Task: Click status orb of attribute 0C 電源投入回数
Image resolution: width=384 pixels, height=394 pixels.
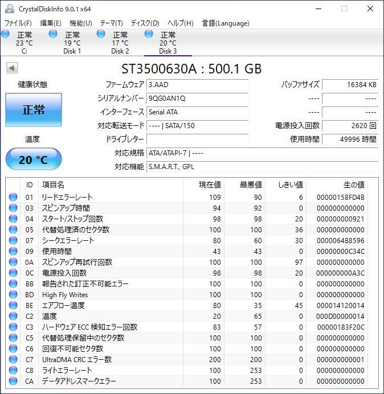Action: [13, 273]
